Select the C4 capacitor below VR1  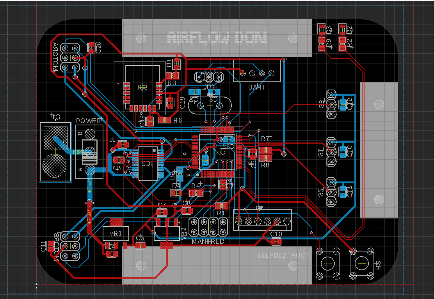coord(112,254)
